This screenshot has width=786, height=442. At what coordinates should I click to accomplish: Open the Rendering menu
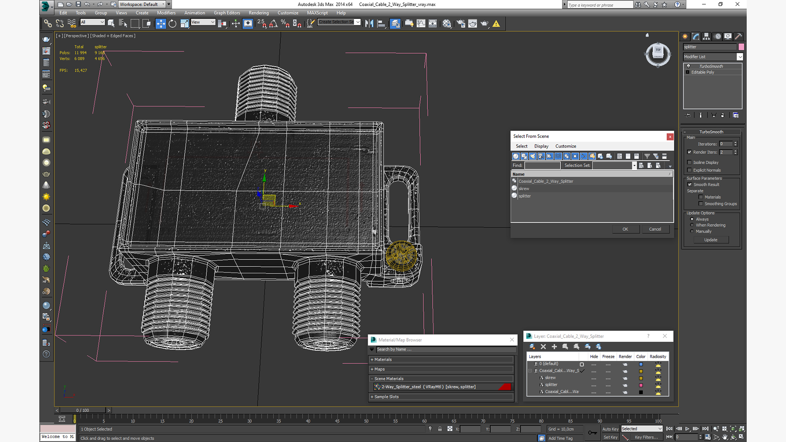click(x=258, y=13)
